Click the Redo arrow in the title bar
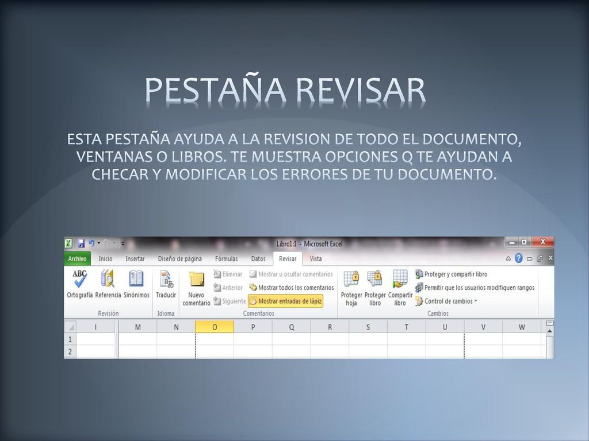The height and width of the screenshot is (441, 589). click(106, 243)
